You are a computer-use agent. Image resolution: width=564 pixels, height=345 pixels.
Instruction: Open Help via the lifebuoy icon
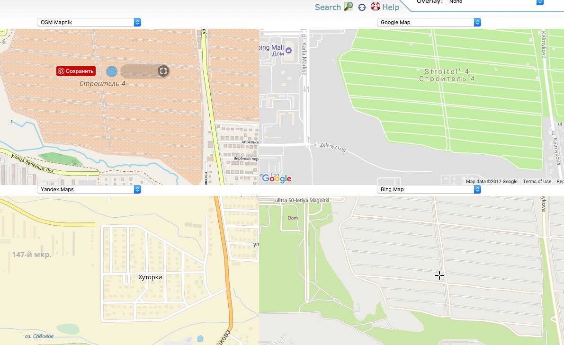(376, 7)
